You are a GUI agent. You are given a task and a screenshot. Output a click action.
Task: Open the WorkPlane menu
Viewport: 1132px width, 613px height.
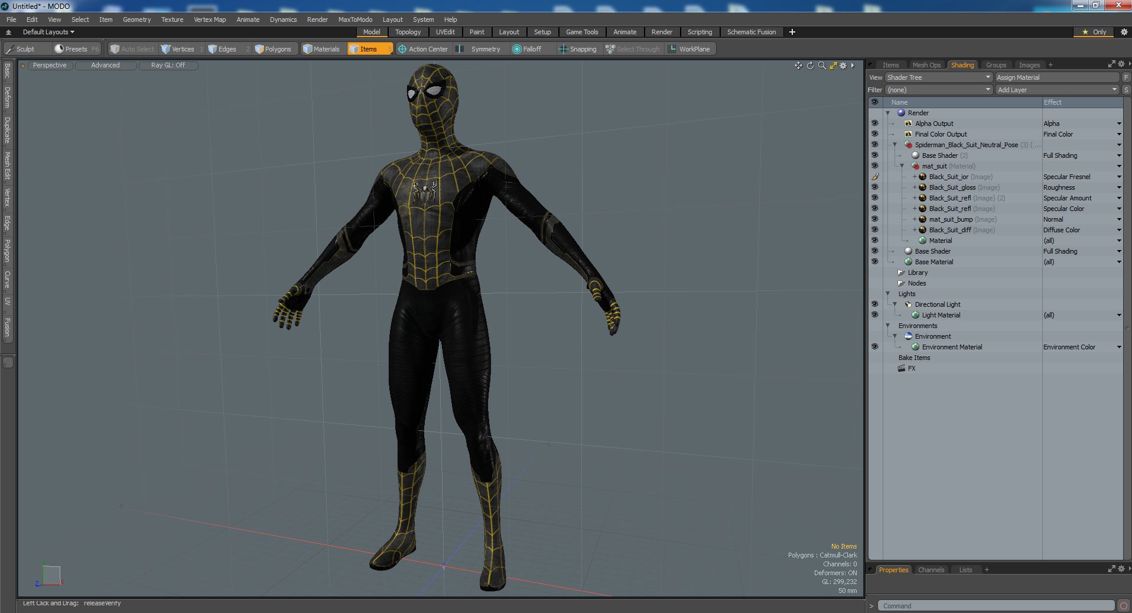tap(689, 49)
